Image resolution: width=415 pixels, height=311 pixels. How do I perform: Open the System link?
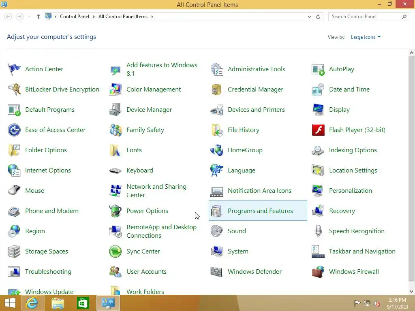[238, 251]
